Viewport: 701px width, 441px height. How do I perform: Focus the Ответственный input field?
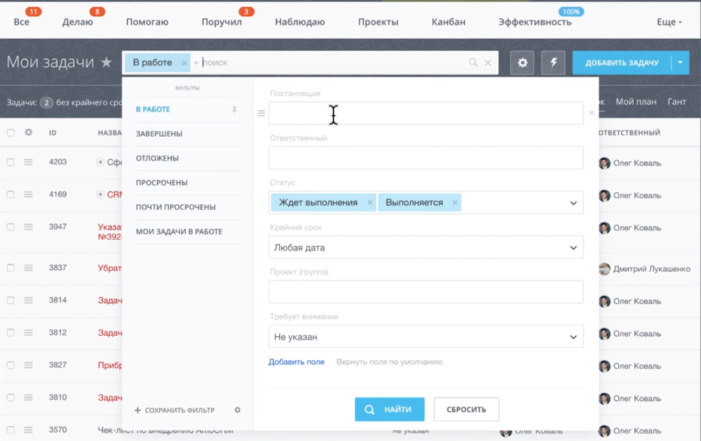pyautogui.click(x=426, y=158)
